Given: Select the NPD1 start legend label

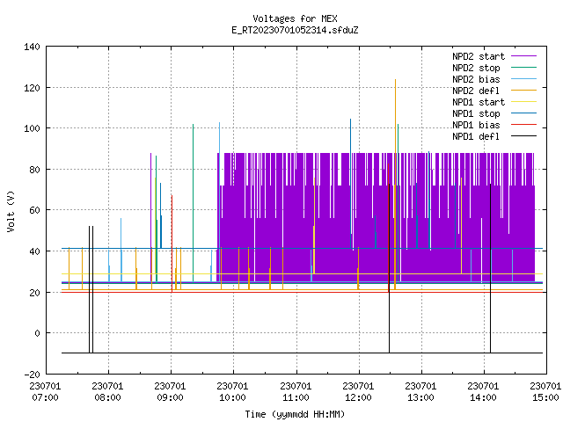Looking at the screenshot, I should 479,102.
